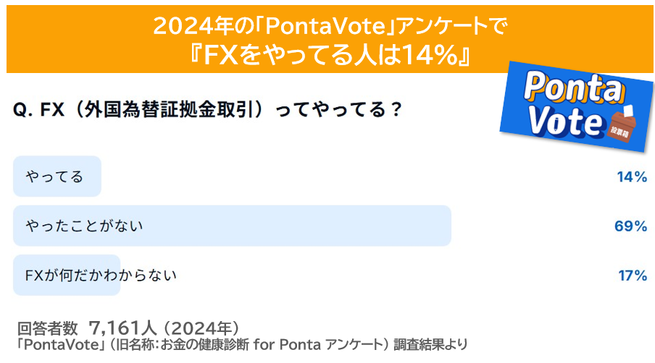Click the PontaVote survey source footnote
This screenshot has height=363, width=655.
click(x=242, y=345)
